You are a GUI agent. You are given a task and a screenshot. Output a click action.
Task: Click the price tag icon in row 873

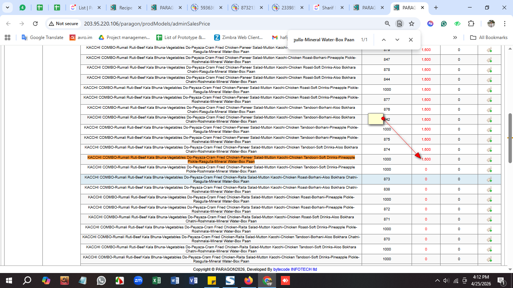489,179
